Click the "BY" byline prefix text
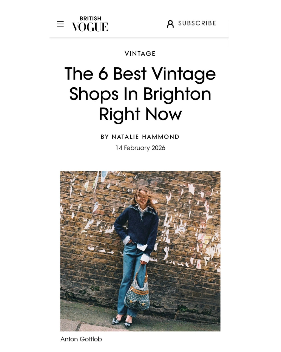The height and width of the screenshot is (352, 281). click(105, 137)
